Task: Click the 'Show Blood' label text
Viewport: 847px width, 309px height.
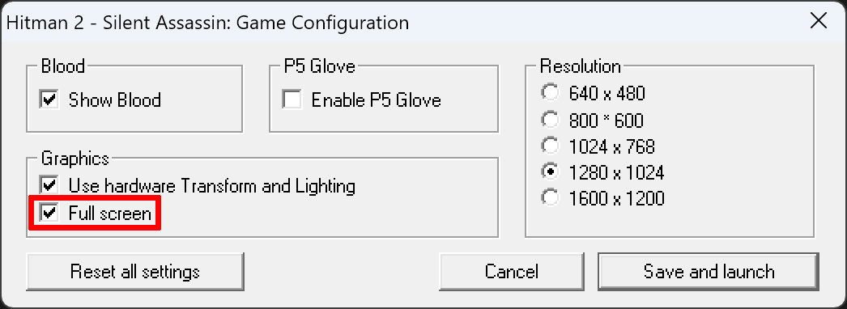Action: point(114,100)
